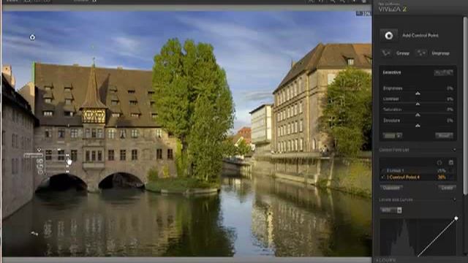The width and height of the screenshot is (468, 263).
Task: Select the control point in the water reflection
Action: [34, 234]
